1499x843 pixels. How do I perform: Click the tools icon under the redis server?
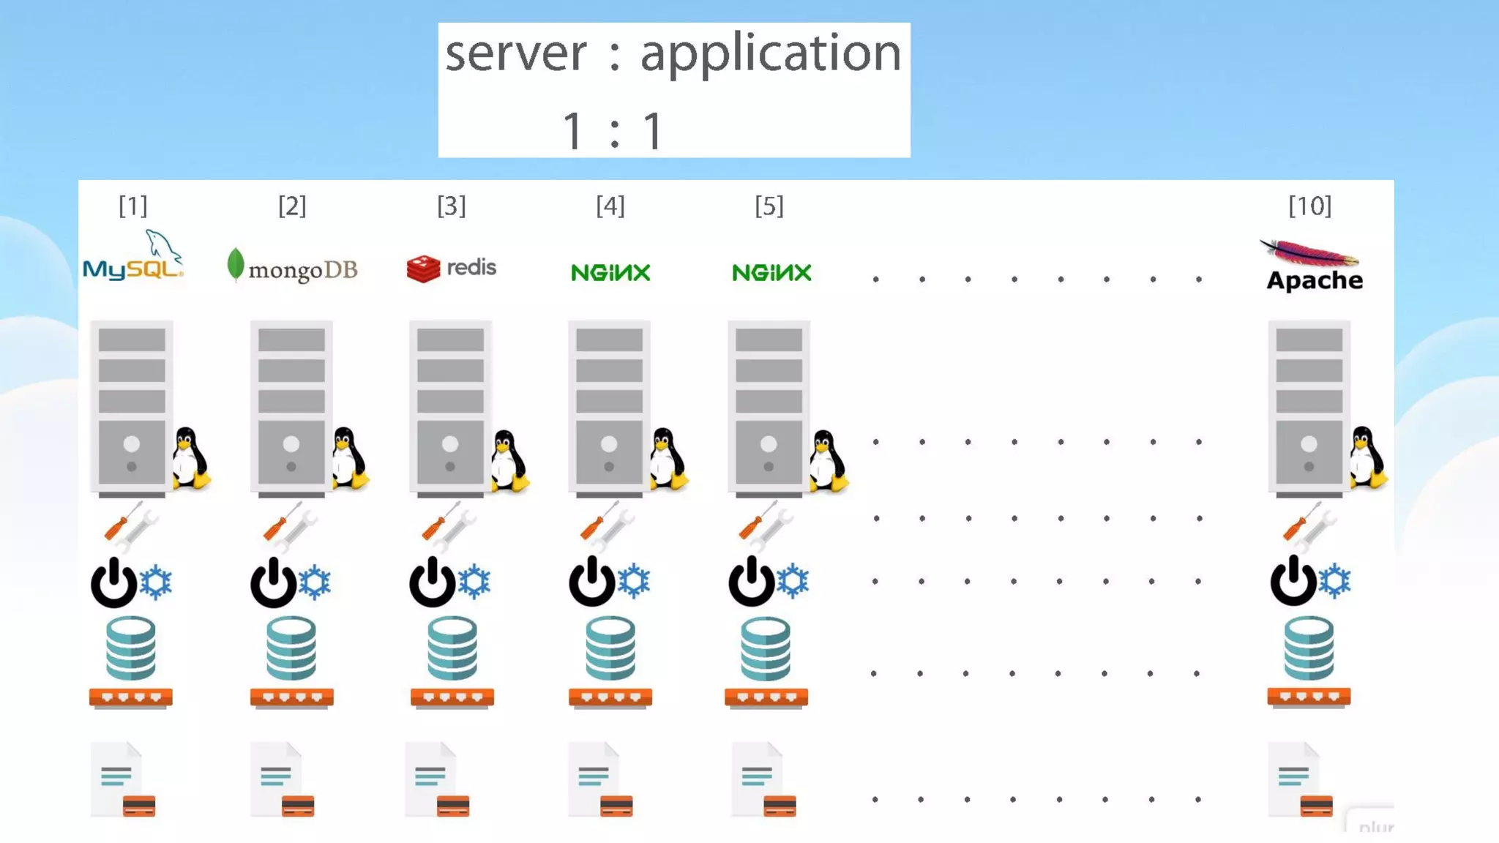pyautogui.click(x=449, y=524)
